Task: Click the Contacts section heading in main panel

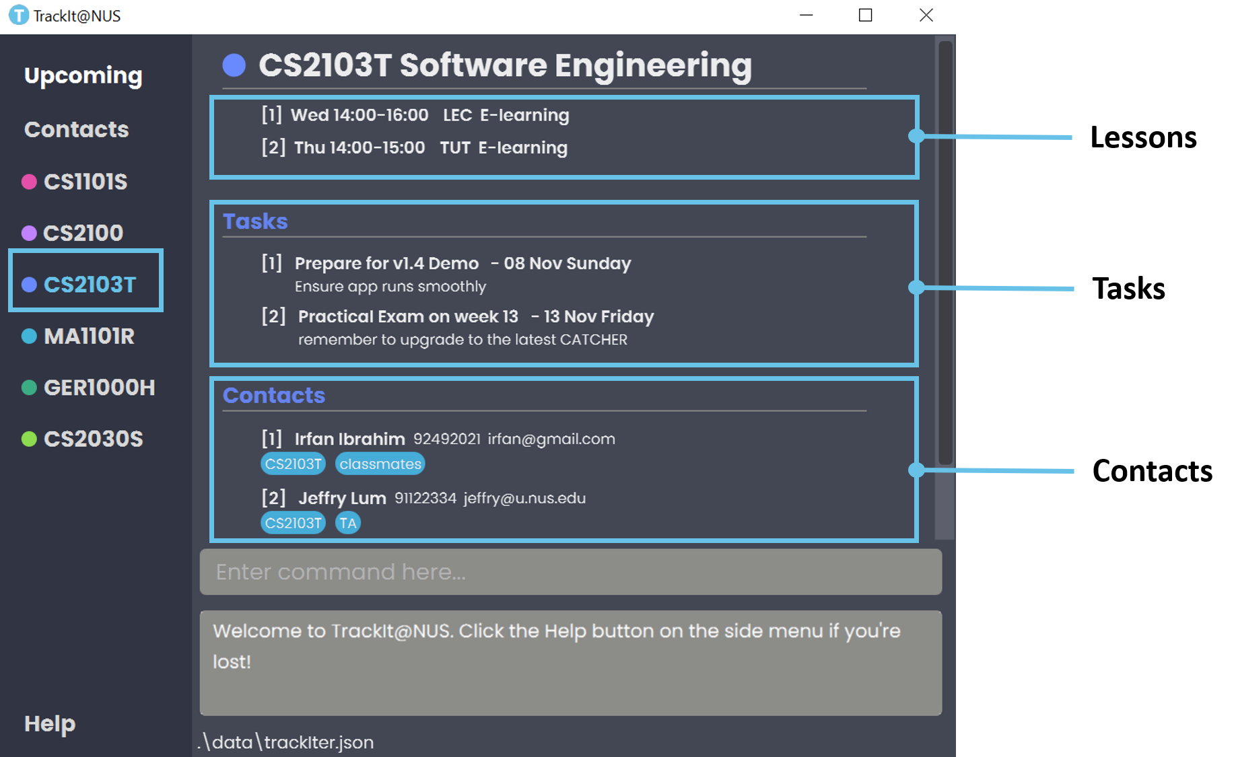Action: pyautogui.click(x=274, y=396)
